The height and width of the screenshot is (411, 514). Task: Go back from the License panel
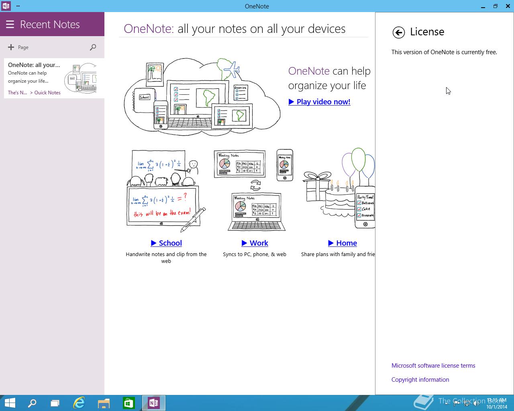tap(398, 33)
